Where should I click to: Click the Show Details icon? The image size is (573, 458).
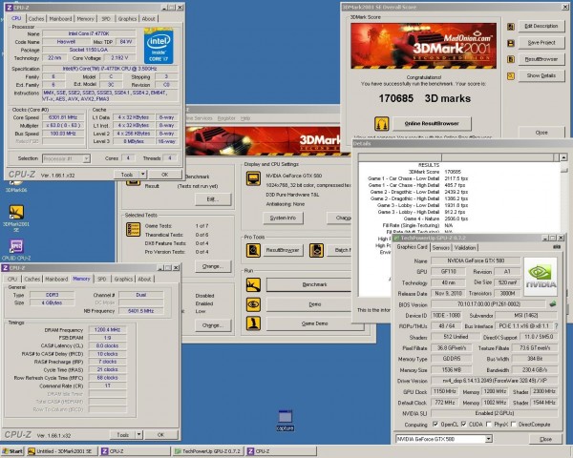click(x=511, y=75)
